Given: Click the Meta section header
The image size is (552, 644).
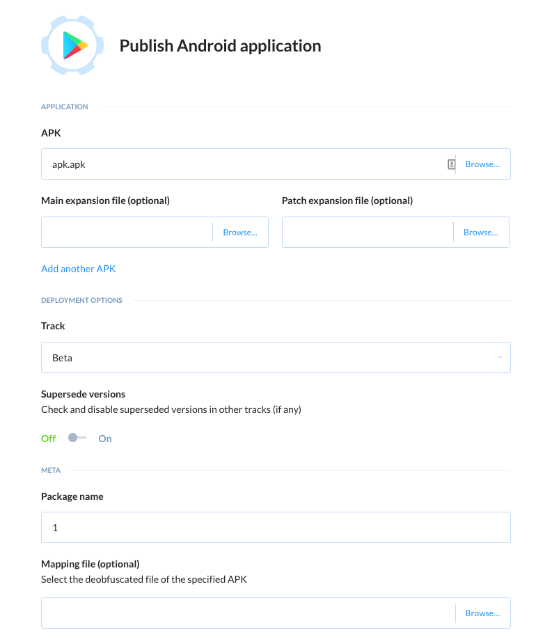Looking at the screenshot, I should point(51,470).
